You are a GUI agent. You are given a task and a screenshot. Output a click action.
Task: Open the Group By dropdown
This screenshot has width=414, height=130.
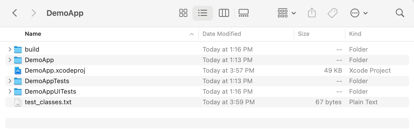coord(287,13)
